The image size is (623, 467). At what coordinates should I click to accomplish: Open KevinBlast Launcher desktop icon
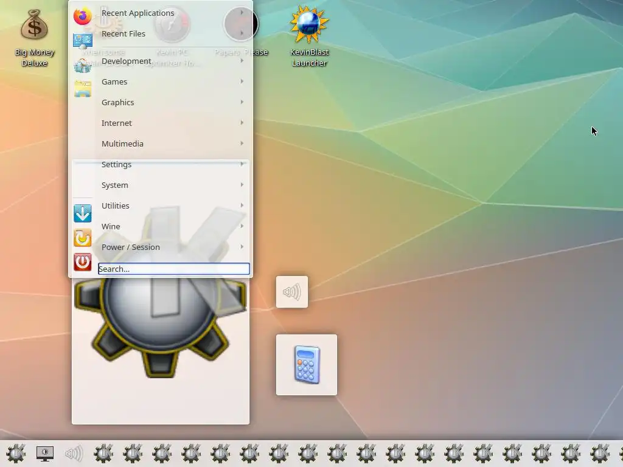[x=309, y=36]
